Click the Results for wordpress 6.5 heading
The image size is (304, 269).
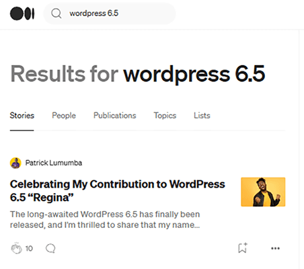pyautogui.click(x=138, y=74)
